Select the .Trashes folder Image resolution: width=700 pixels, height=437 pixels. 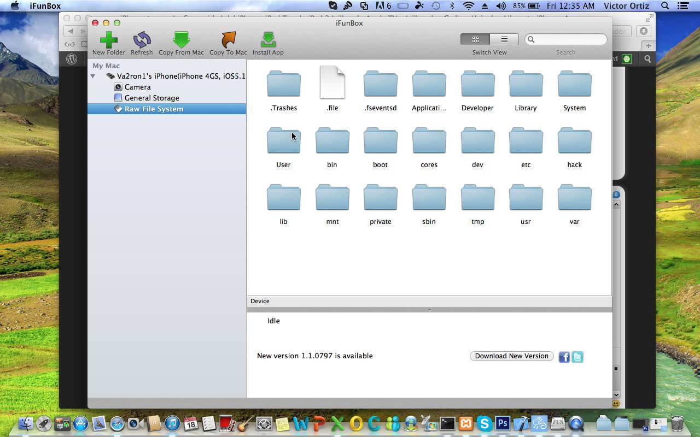coord(283,84)
